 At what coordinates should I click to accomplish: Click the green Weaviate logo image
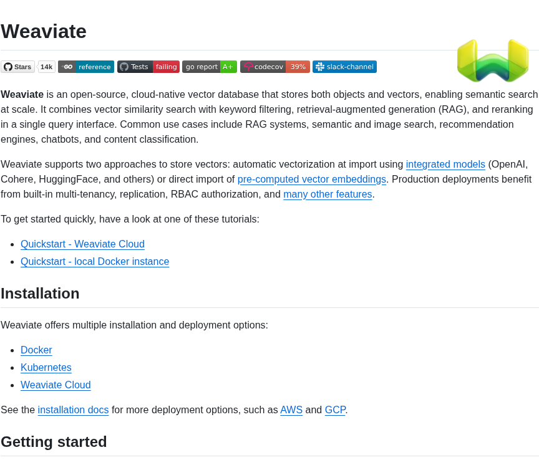(493, 60)
